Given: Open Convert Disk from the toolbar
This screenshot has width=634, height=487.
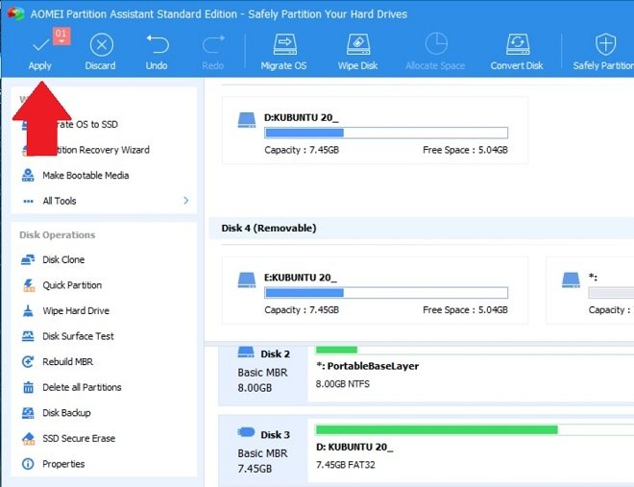Looking at the screenshot, I should [517, 52].
